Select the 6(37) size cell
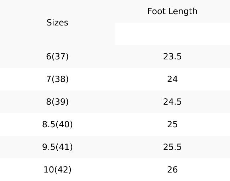This screenshot has width=230, height=181. pos(57,57)
